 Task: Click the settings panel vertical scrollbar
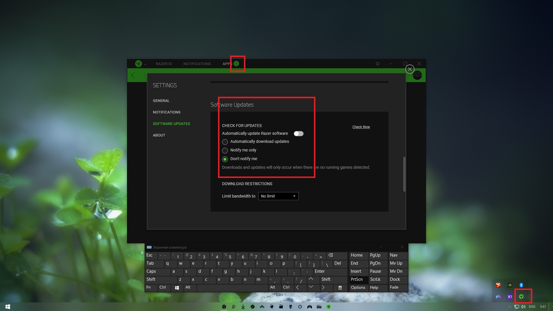(404, 174)
